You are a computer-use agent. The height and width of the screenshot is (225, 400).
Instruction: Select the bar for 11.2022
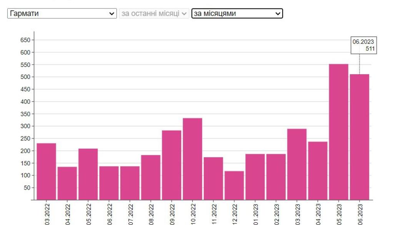tap(213, 178)
